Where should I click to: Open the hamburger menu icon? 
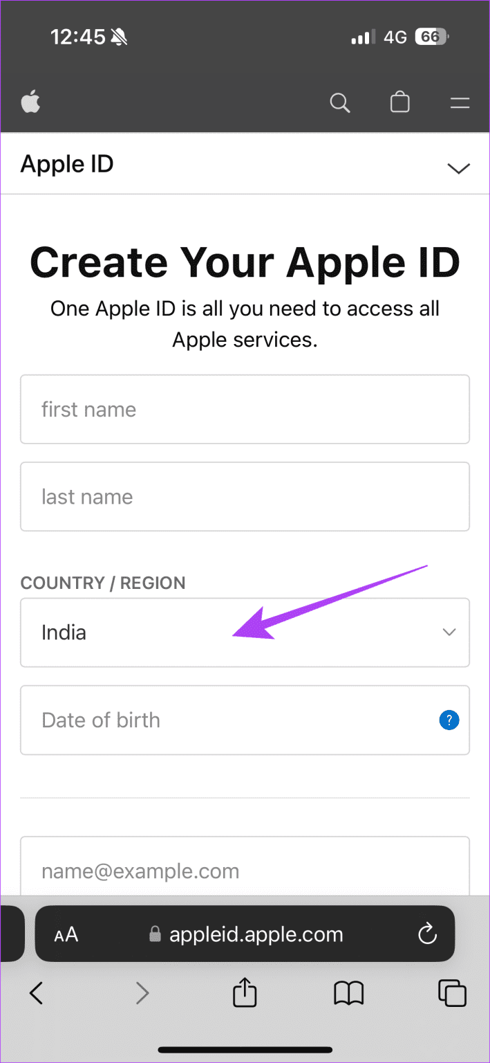pos(460,104)
